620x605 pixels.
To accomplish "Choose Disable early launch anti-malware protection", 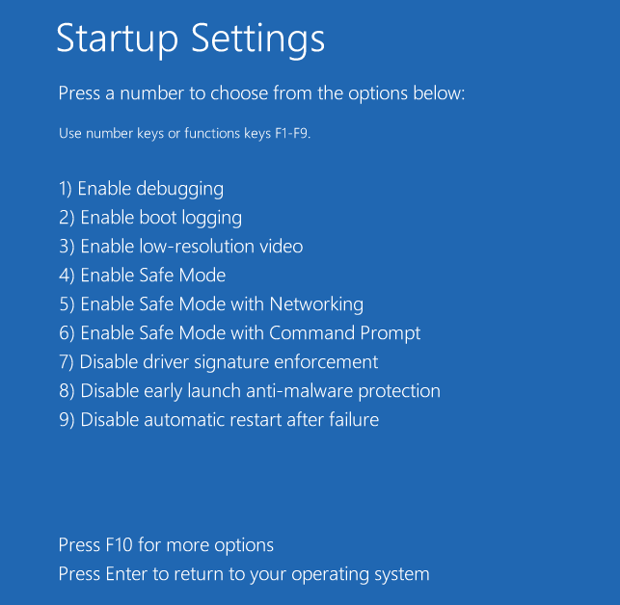I will click(x=250, y=391).
